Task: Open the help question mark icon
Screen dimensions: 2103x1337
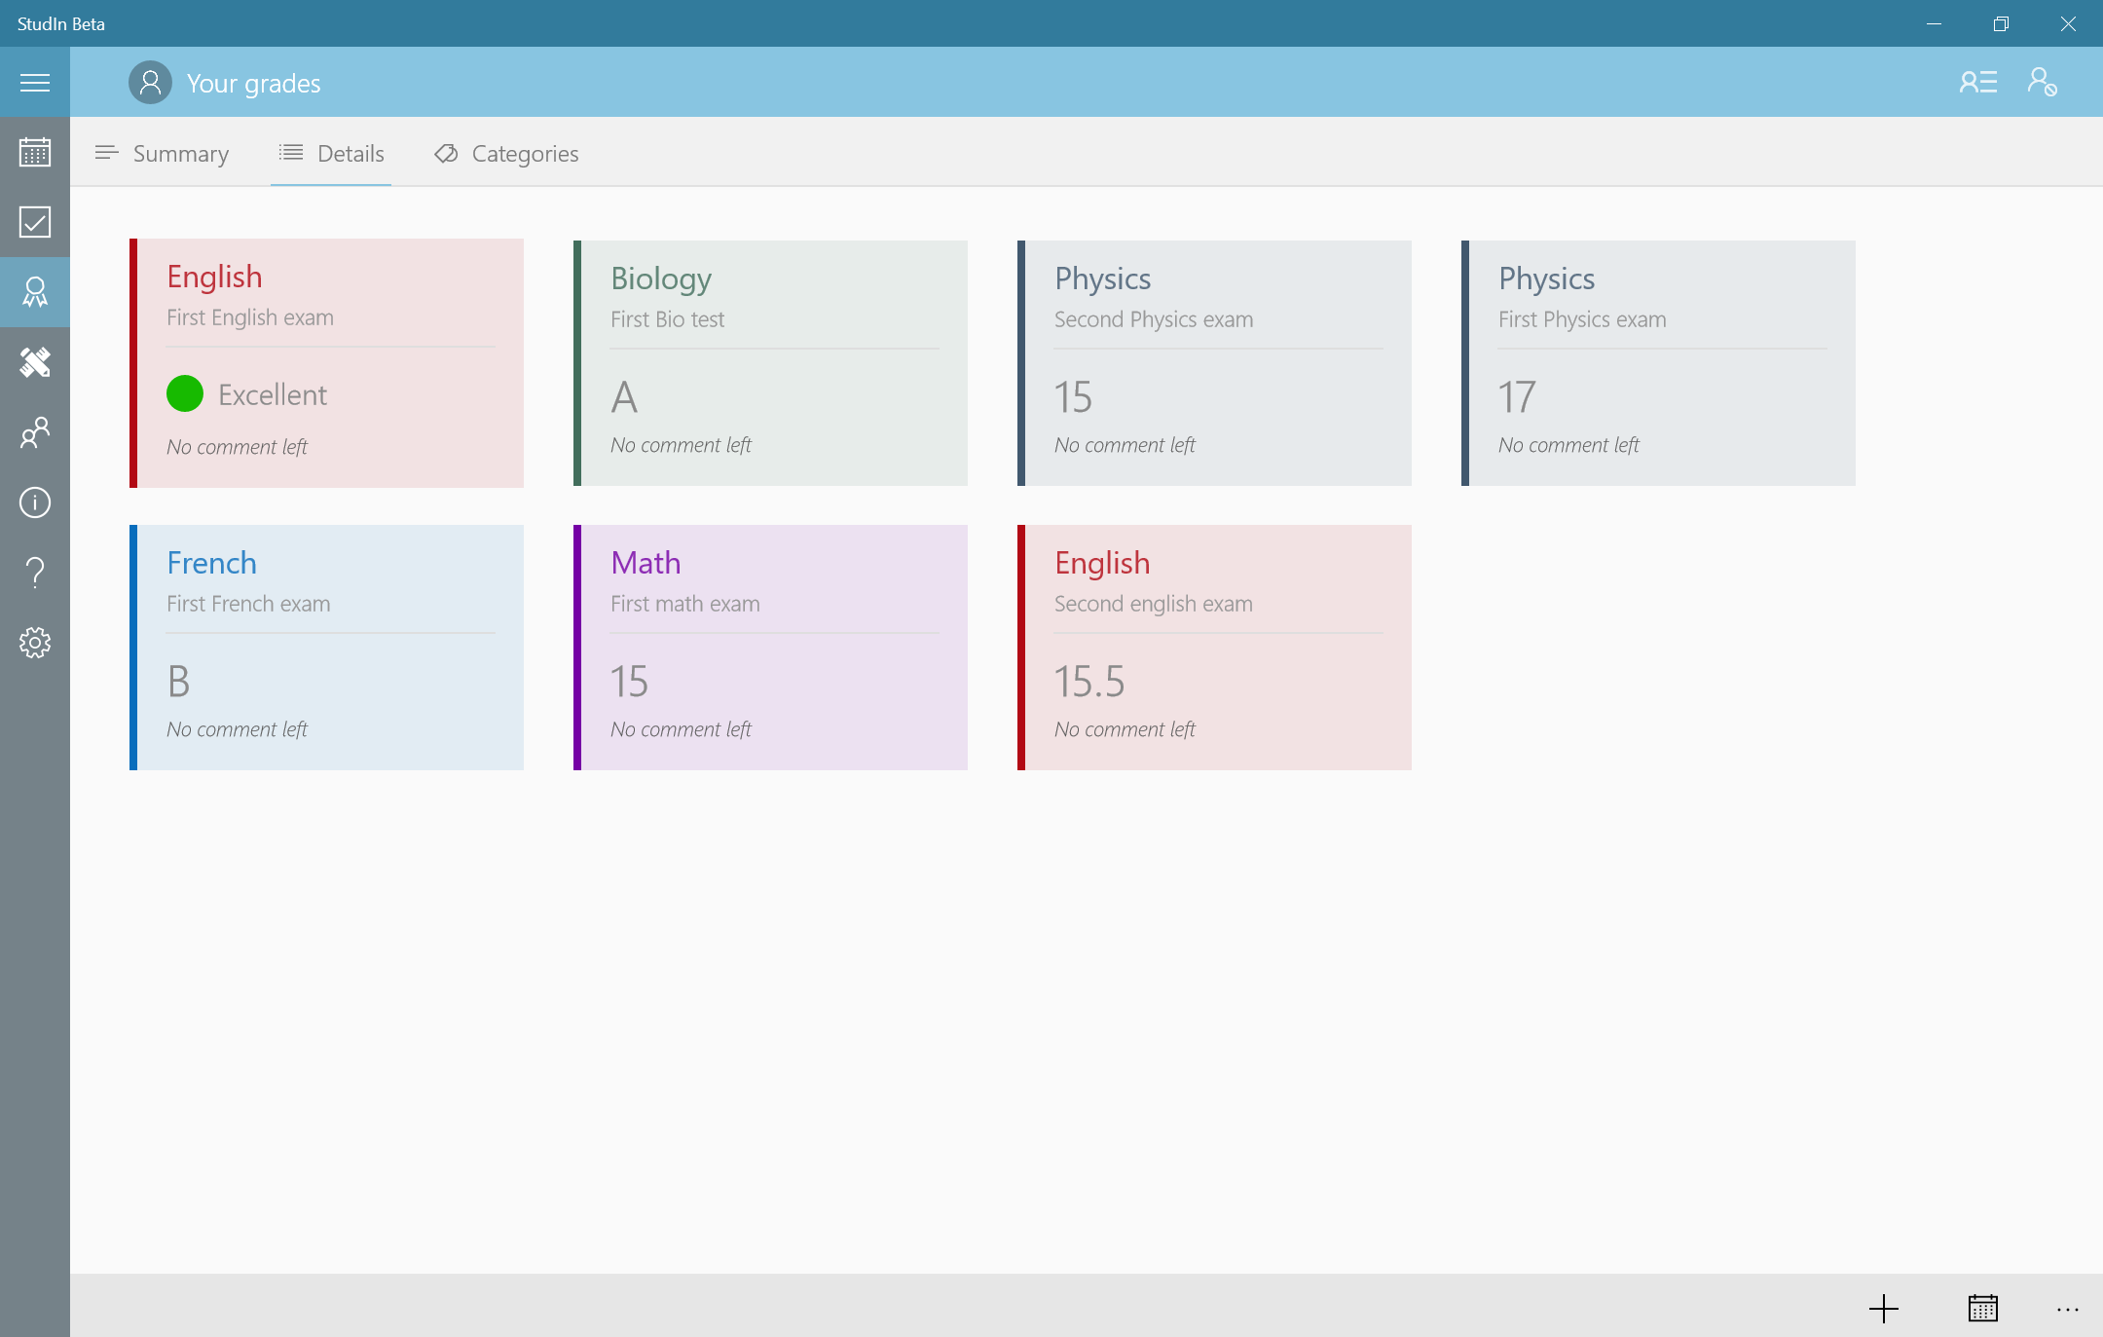Action: coord(35,573)
